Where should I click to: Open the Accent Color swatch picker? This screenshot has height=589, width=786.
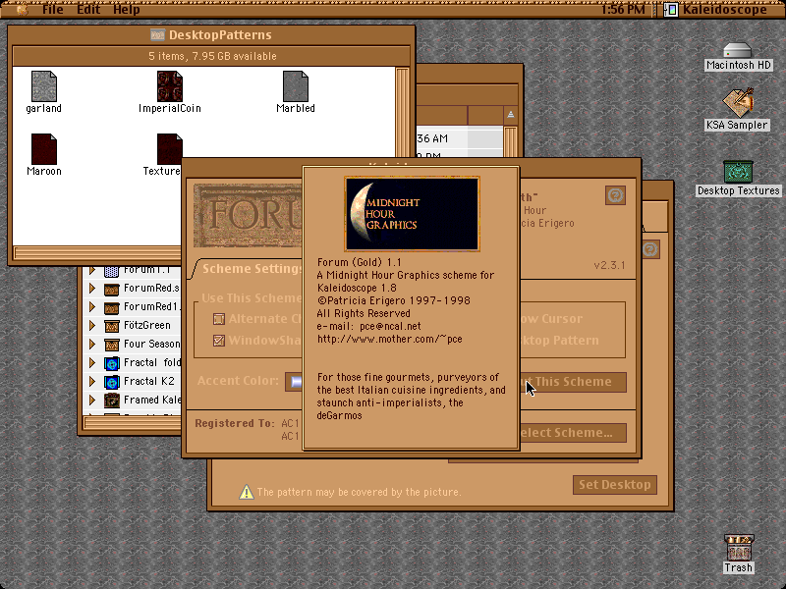(x=294, y=382)
